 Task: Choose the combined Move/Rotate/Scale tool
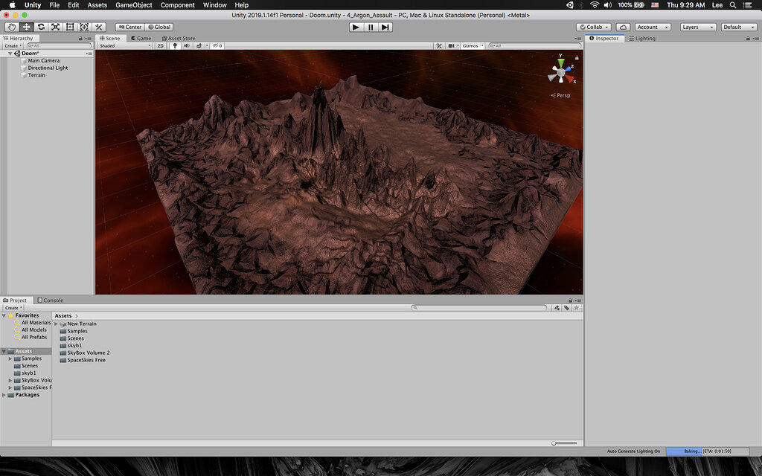(84, 26)
